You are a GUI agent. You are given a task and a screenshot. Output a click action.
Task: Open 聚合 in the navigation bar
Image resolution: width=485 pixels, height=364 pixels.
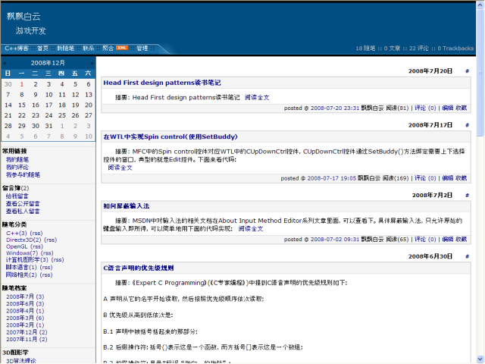coord(108,49)
